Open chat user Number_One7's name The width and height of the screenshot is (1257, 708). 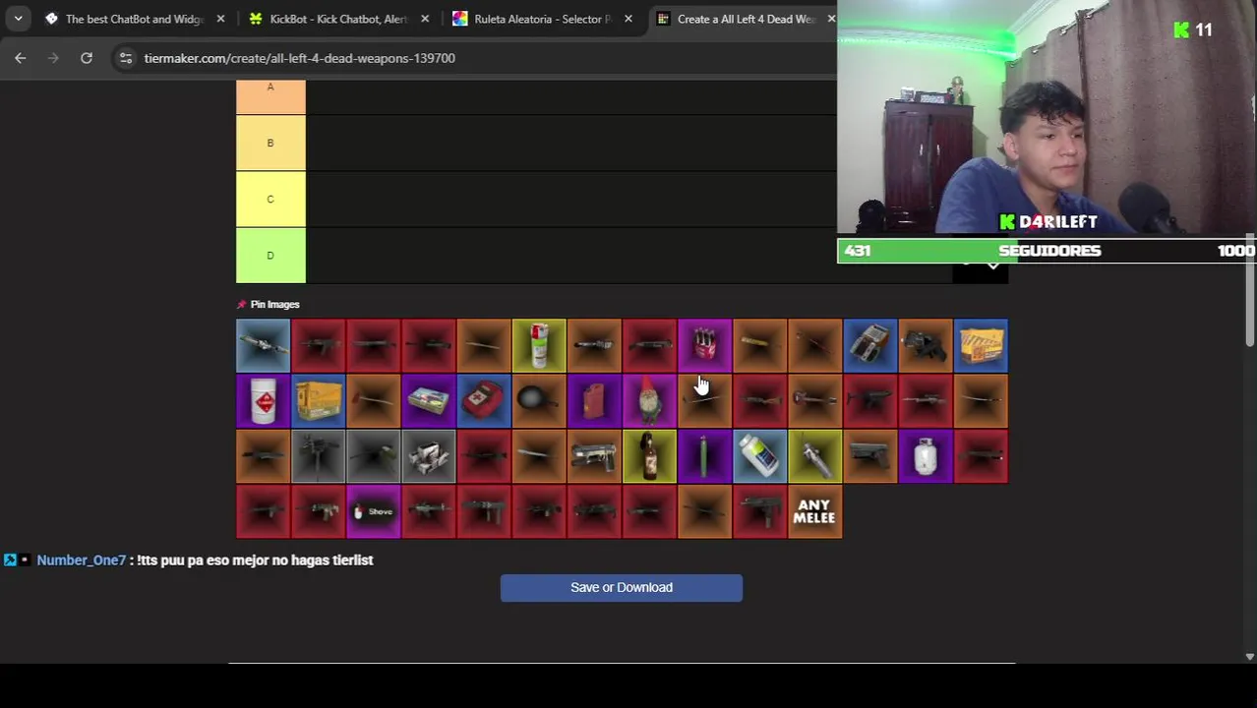click(x=82, y=560)
